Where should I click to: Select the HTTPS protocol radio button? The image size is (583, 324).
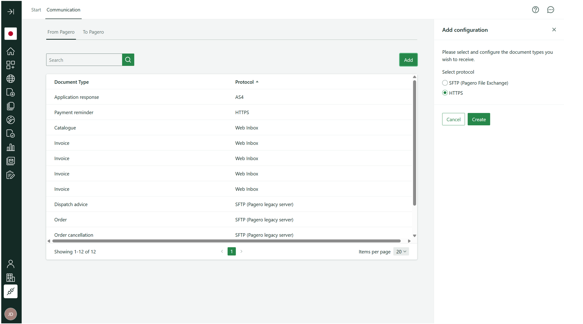[x=445, y=93]
